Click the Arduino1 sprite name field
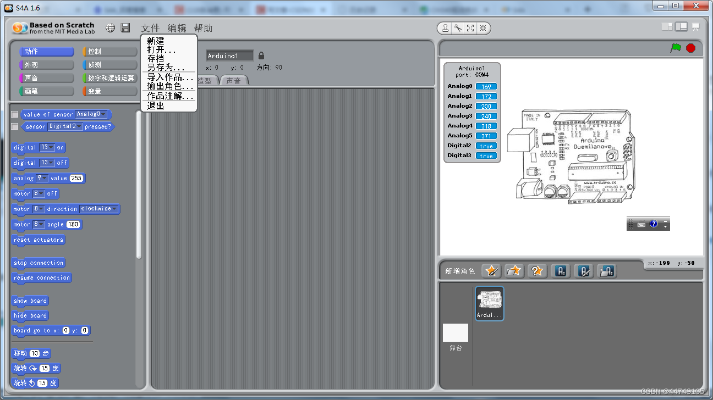This screenshot has width=713, height=400. coord(230,55)
